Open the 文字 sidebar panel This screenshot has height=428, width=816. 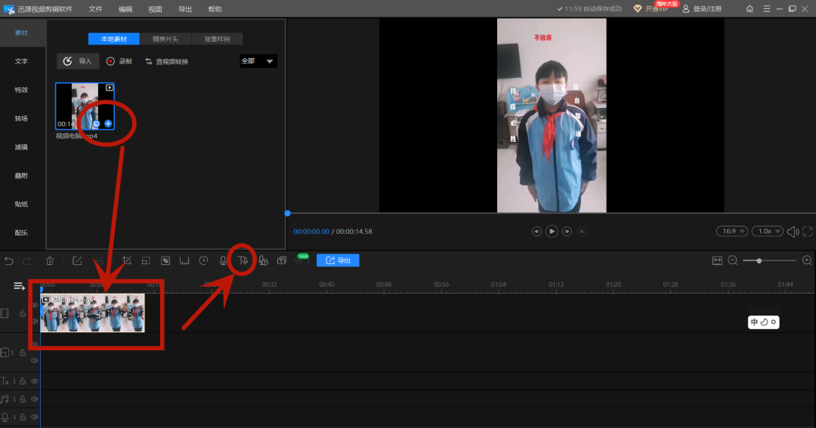coord(21,61)
